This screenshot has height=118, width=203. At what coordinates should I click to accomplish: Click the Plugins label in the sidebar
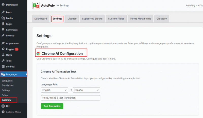(x=10, y=49)
